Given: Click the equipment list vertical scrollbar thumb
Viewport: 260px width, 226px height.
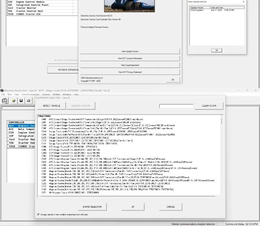Looking at the screenshot, I should tap(222, 121).
